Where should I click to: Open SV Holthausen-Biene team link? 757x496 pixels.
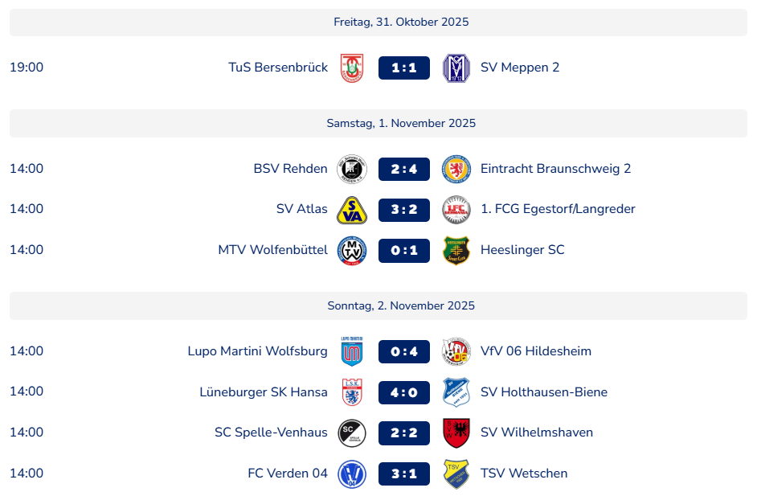pyautogui.click(x=544, y=392)
